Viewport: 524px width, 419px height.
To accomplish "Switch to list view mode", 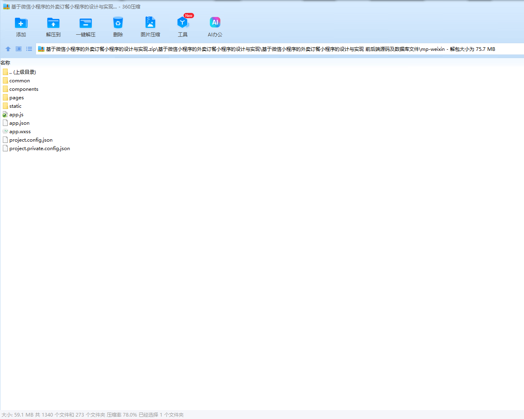I will (29, 49).
